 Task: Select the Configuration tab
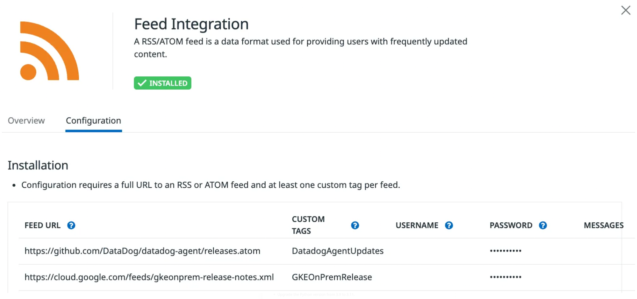pos(93,121)
